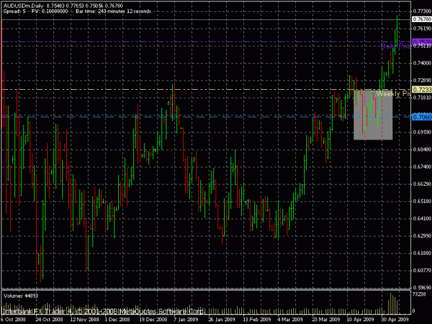The image size is (432, 324).
Task: Click the 0.68480 price scale label
Action: point(422,149)
